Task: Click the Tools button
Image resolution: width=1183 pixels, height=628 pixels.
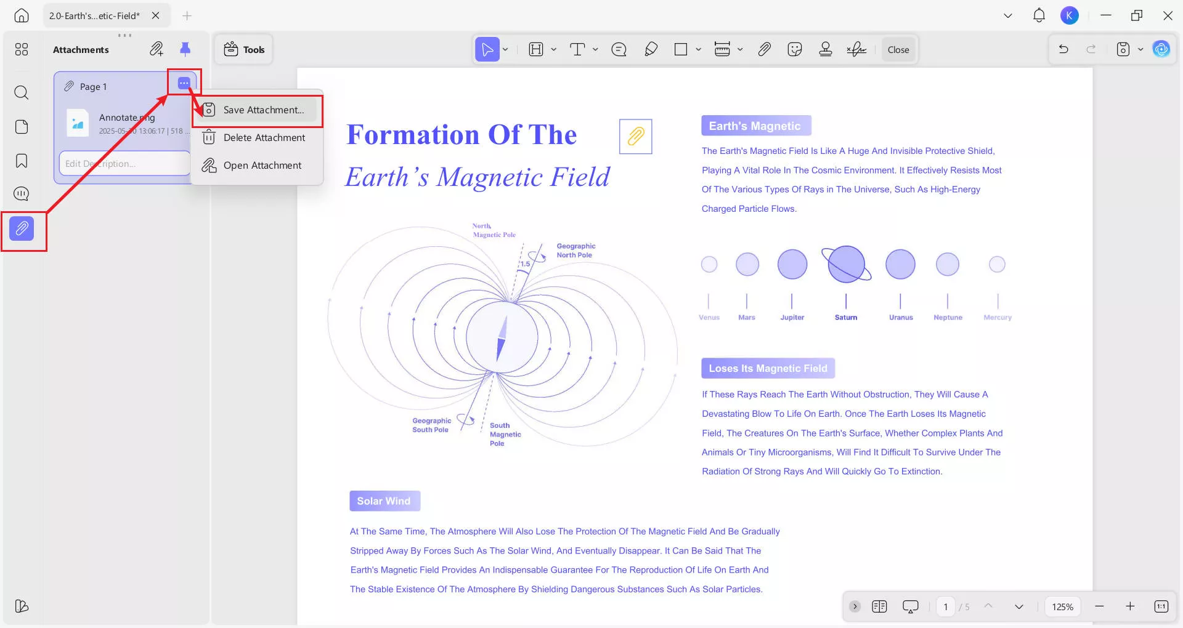Action: [x=244, y=49]
